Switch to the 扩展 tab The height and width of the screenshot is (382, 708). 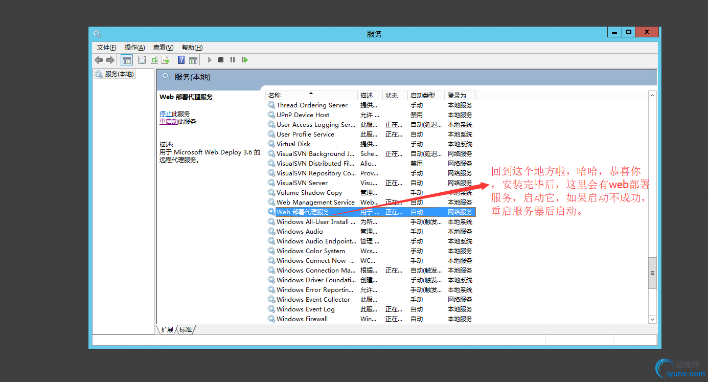(167, 330)
